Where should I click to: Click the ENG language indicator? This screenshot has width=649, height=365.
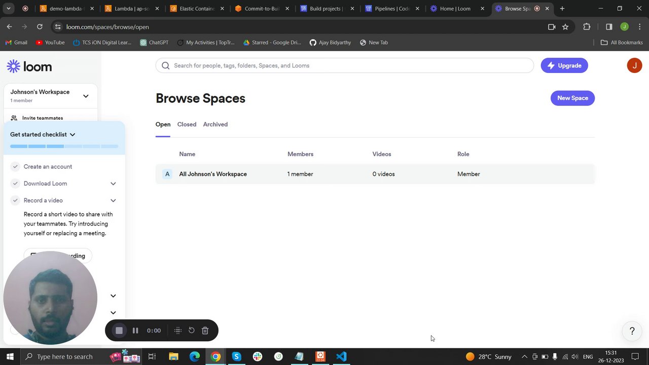pyautogui.click(x=588, y=357)
